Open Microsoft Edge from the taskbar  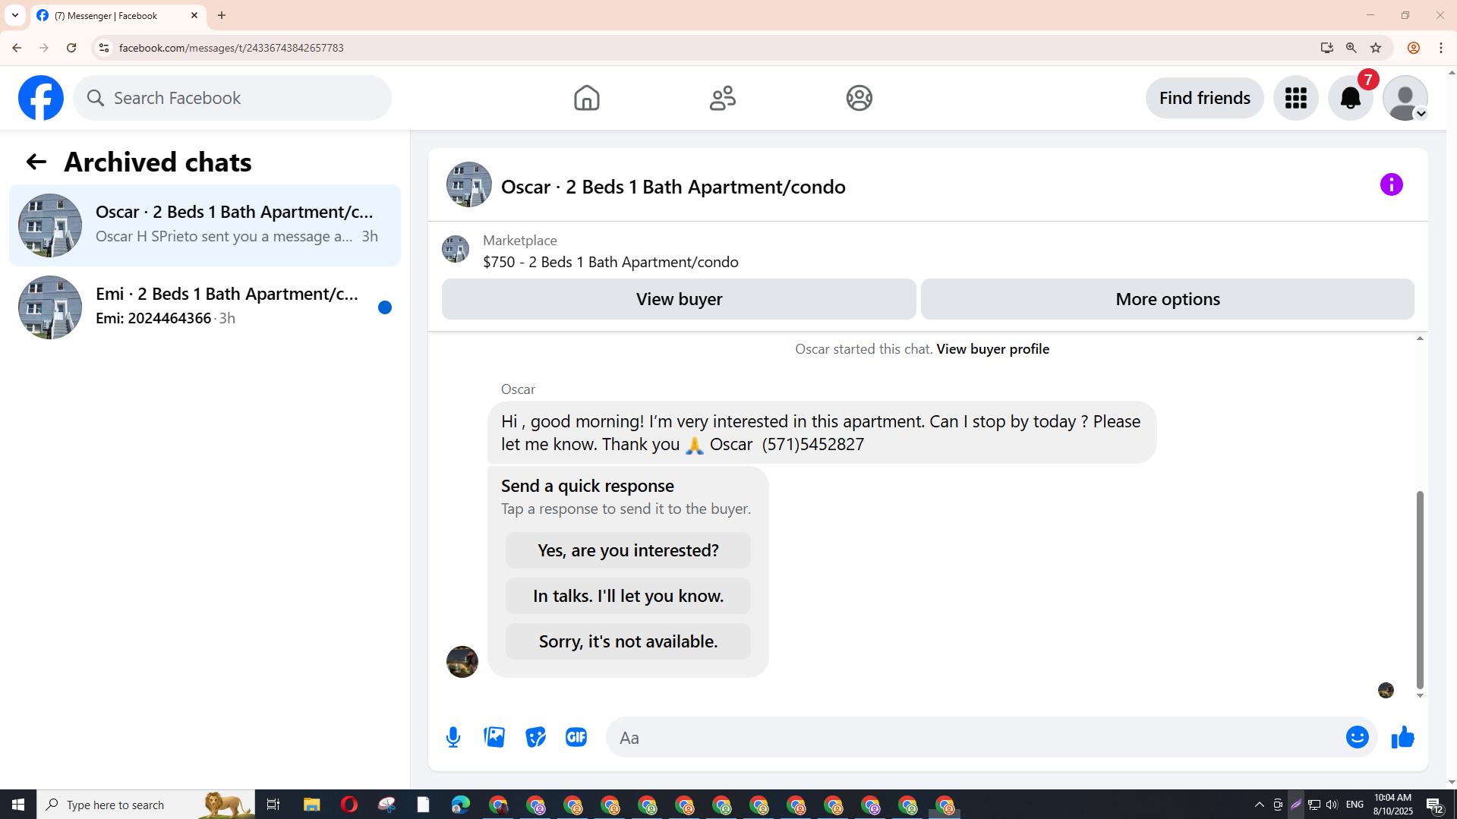[460, 805]
